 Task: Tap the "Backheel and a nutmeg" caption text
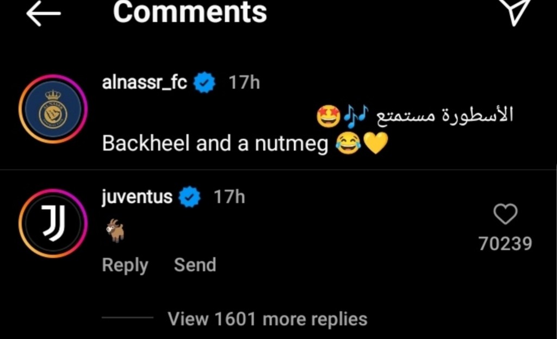tap(215, 144)
